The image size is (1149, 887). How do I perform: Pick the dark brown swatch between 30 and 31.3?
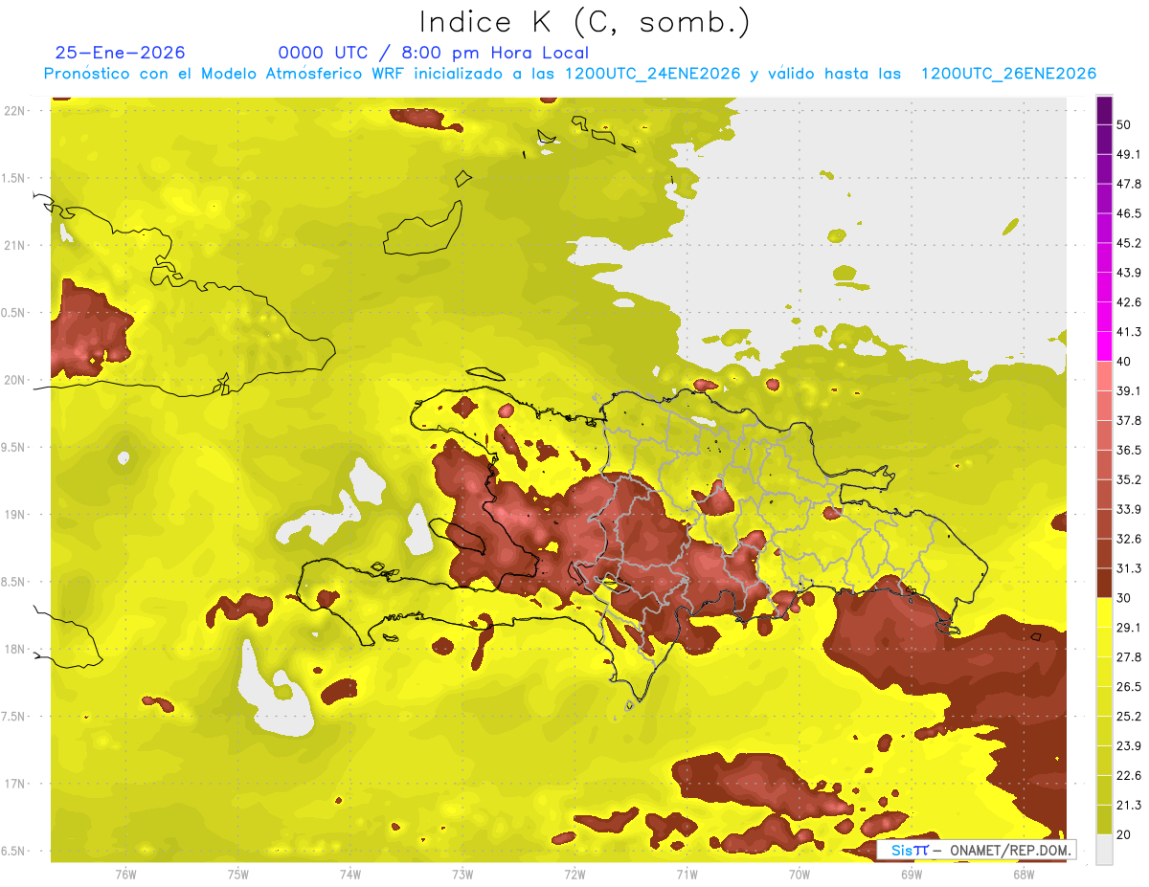click(1104, 583)
